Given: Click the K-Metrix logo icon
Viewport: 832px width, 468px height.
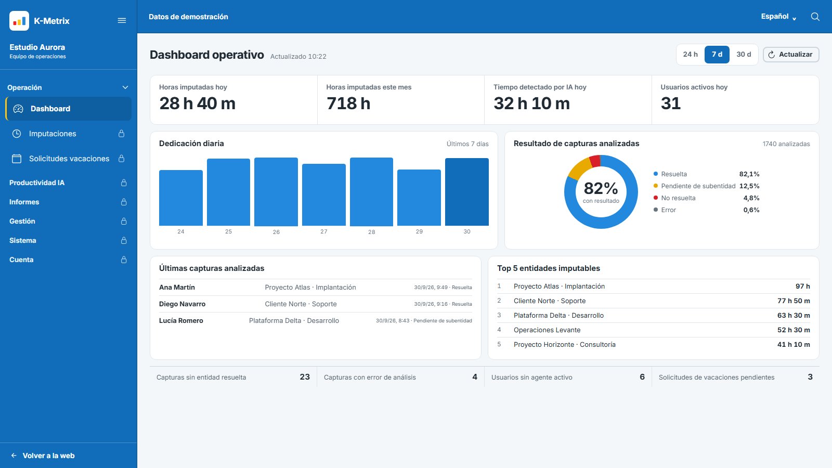Looking at the screenshot, I should [19, 21].
